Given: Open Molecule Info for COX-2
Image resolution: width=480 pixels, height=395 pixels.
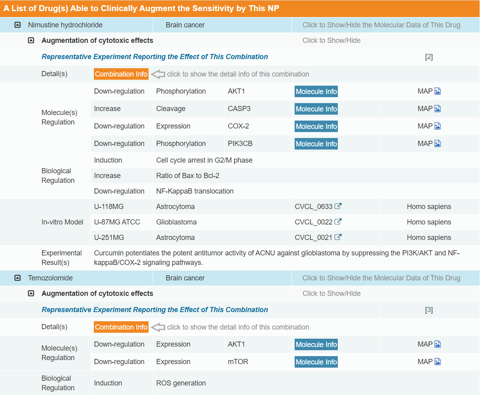Looking at the screenshot, I should click(316, 127).
